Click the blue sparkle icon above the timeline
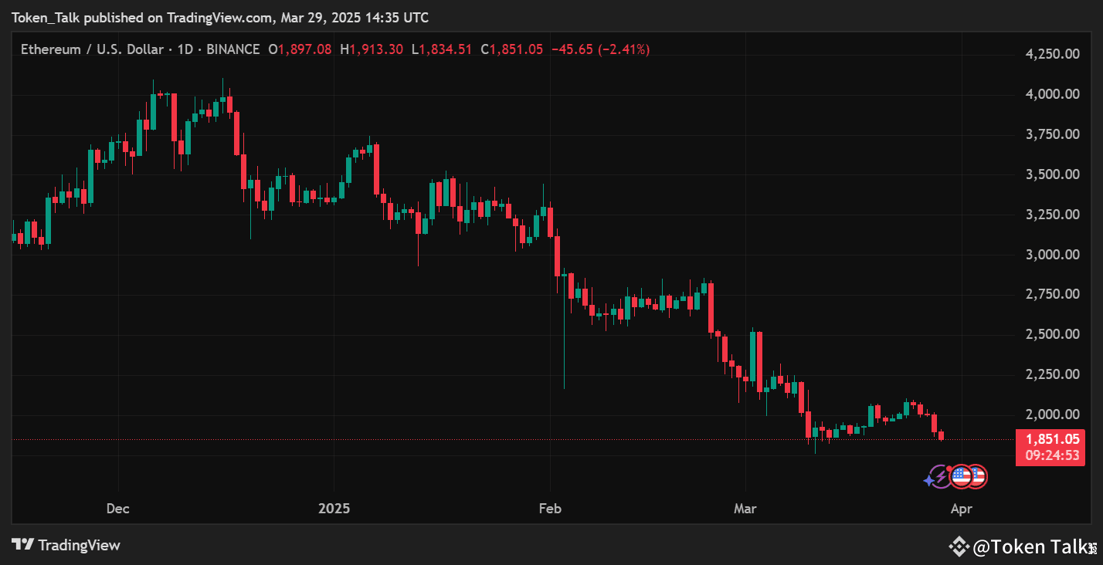 click(929, 480)
